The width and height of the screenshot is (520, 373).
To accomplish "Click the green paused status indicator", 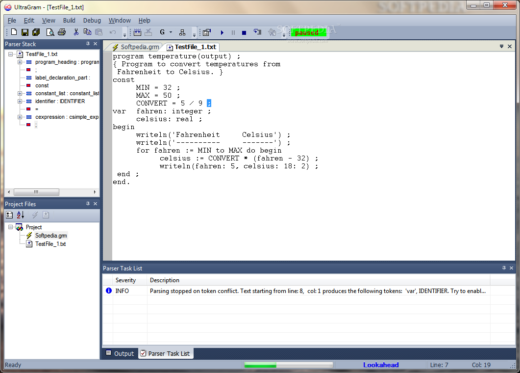I will coord(308,32).
